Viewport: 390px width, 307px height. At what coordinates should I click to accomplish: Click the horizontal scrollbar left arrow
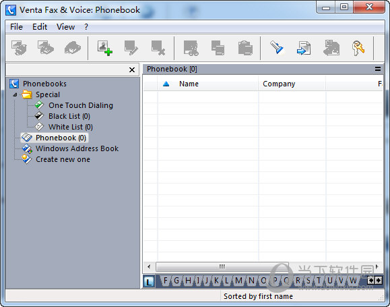149,267
